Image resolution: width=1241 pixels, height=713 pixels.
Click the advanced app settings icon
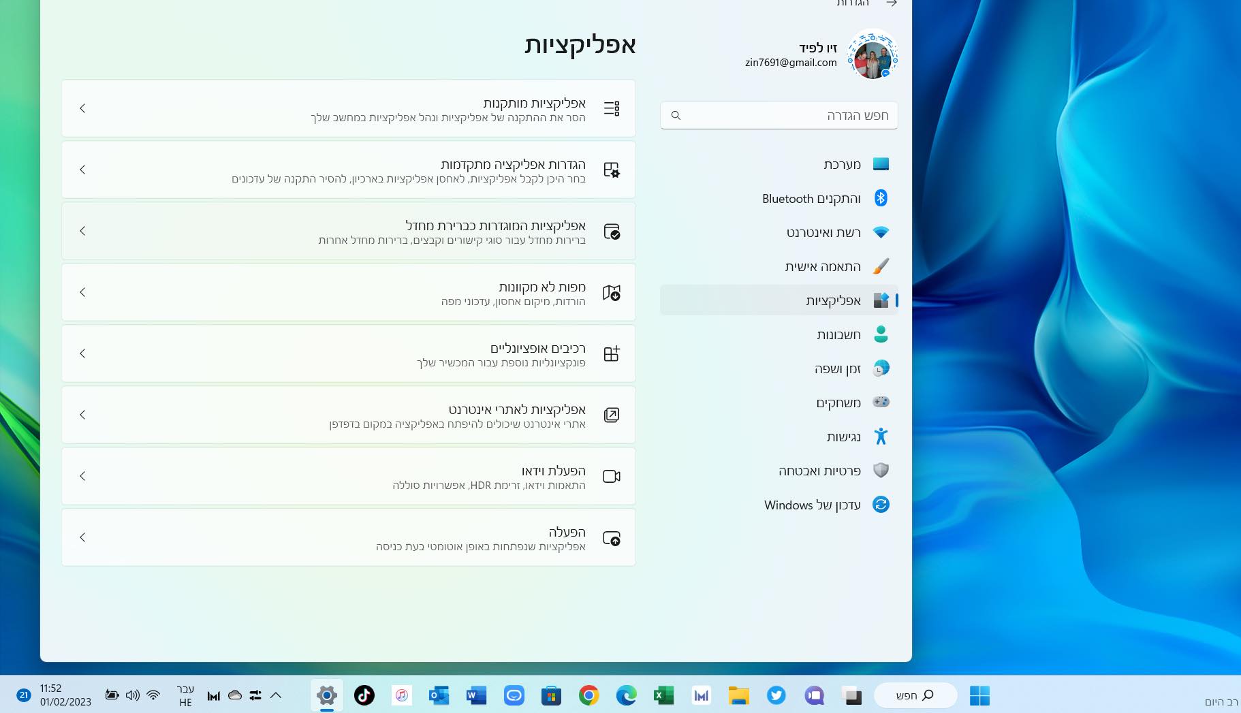point(611,170)
